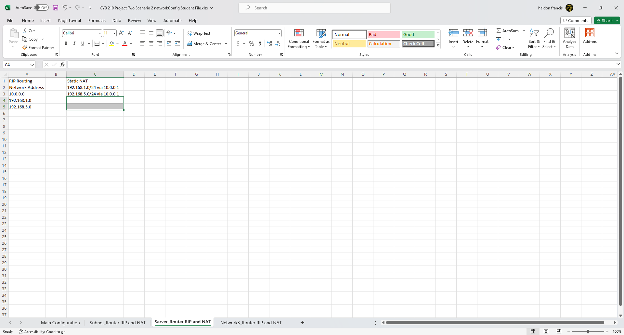Increase font size with the larger A icon
The image size is (624, 335).
pyautogui.click(x=121, y=33)
